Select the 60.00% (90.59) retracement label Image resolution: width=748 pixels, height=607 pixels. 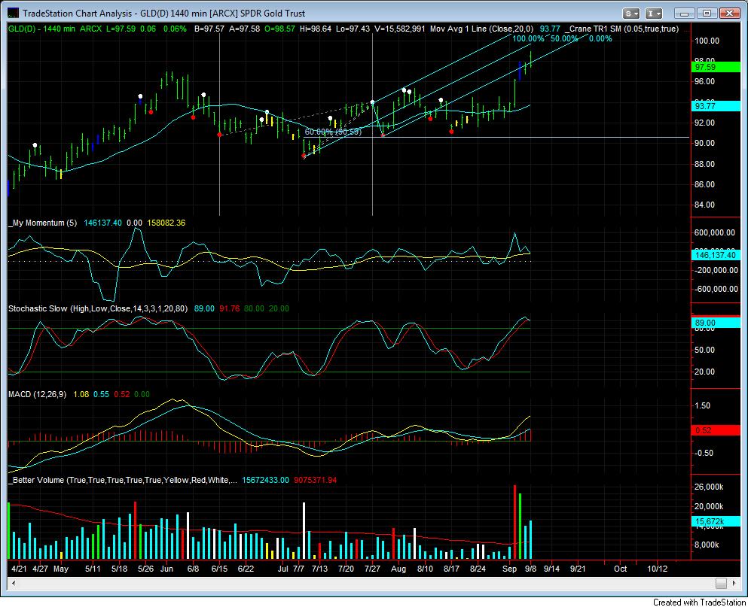pyautogui.click(x=333, y=132)
